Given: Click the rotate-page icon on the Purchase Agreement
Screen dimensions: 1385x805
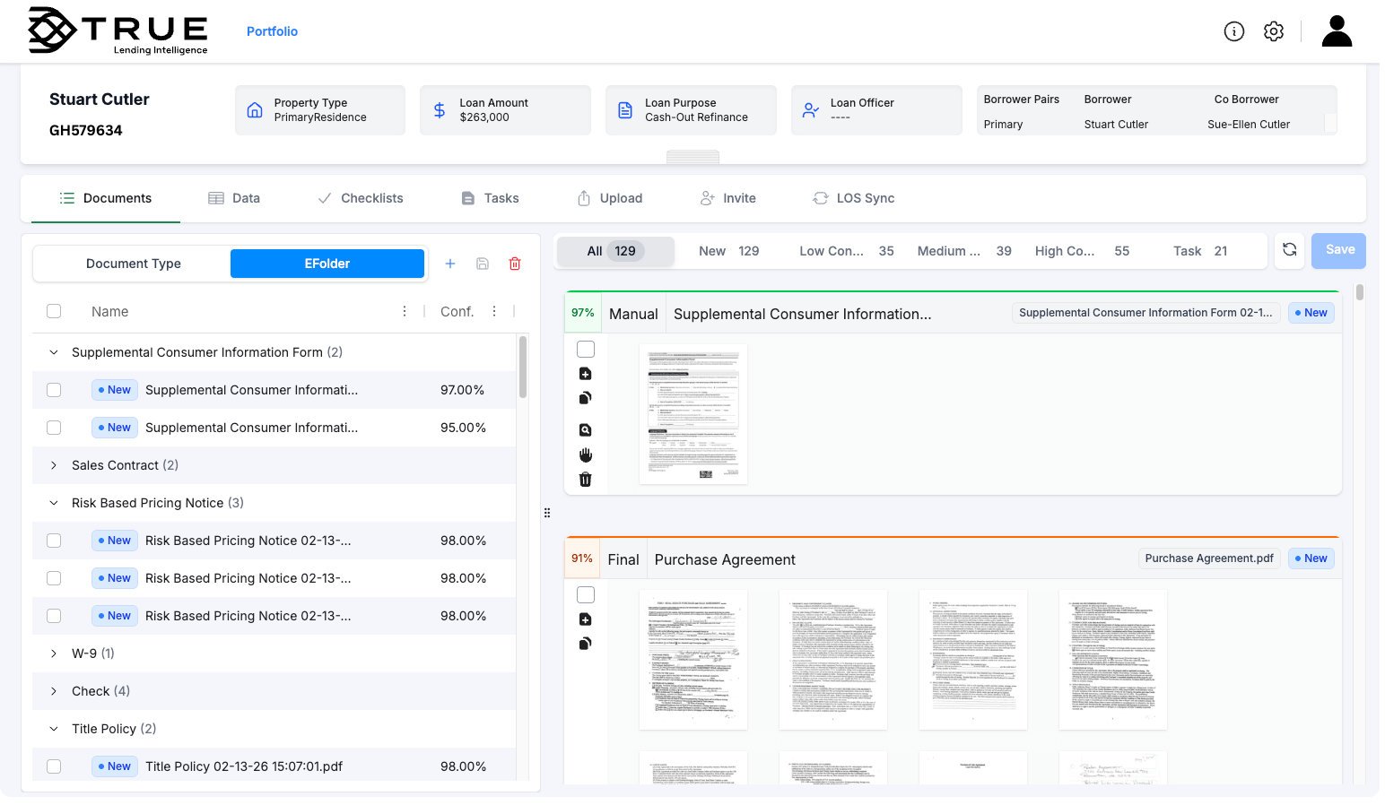Looking at the screenshot, I should (x=585, y=643).
